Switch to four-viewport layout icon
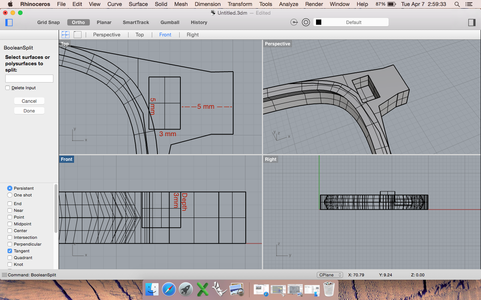The height and width of the screenshot is (300, 481). [65, 34]
